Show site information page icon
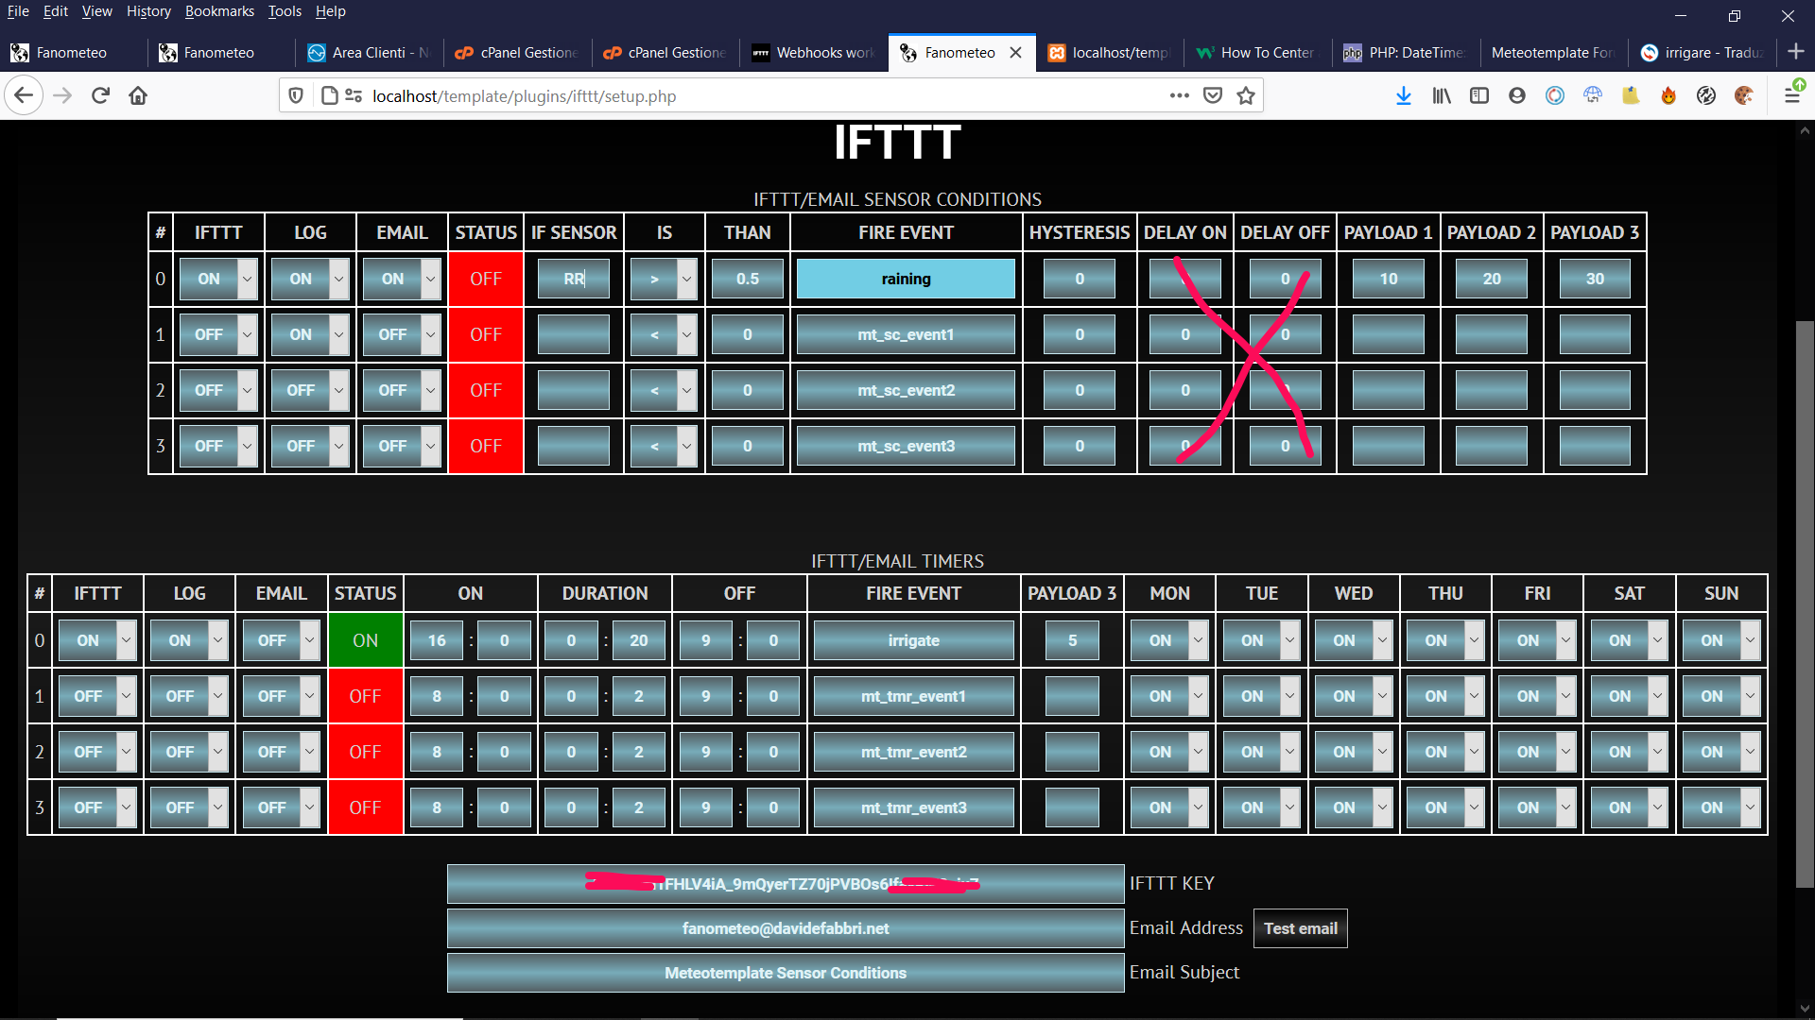 329,95
